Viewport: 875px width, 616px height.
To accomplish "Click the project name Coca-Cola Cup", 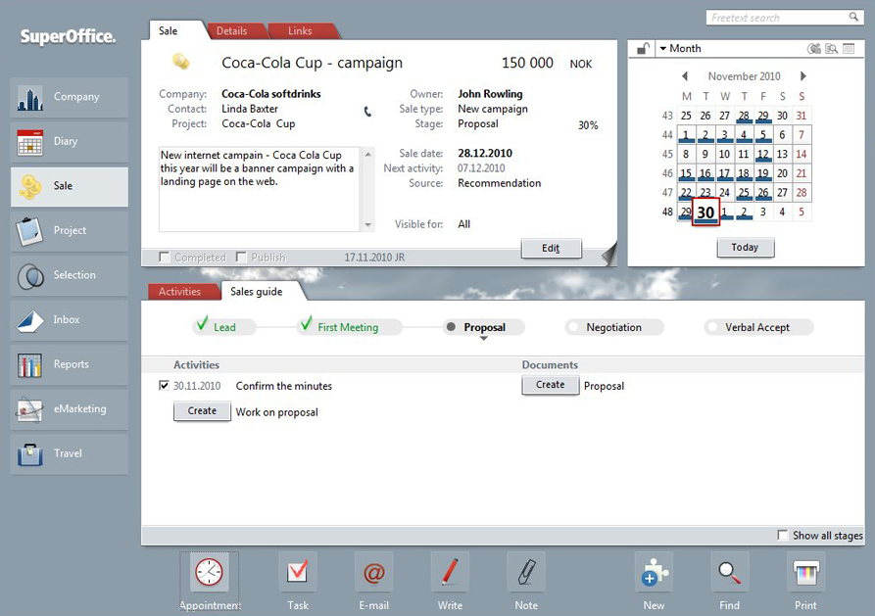I will (x=259, y=123).
